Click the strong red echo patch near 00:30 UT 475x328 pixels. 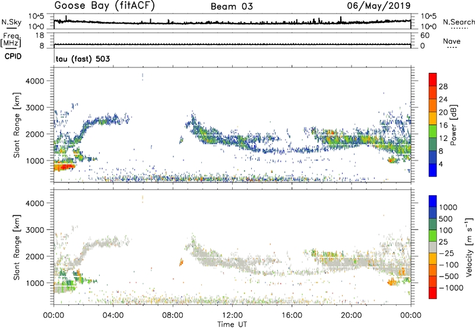click(64, 167)
